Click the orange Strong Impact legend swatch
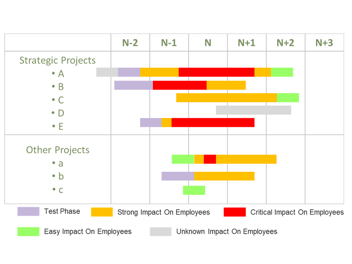Viewport: 352px width, 264px height. point(102,212)
